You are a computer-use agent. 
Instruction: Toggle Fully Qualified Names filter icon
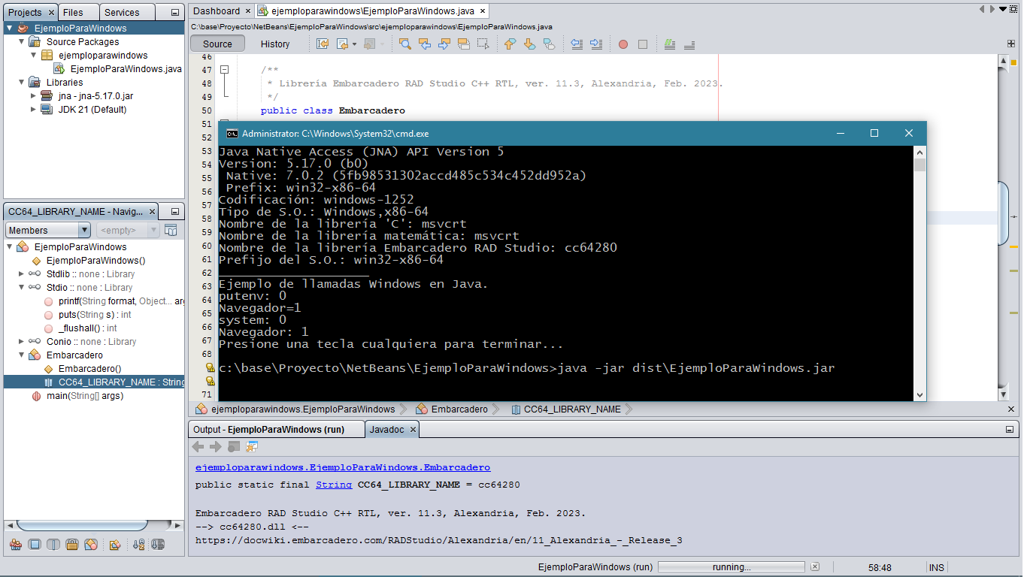[115, 545]
